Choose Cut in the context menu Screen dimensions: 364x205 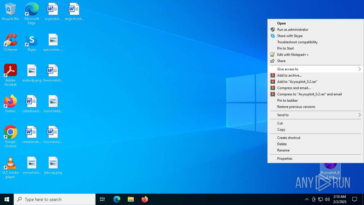(316, 123)
